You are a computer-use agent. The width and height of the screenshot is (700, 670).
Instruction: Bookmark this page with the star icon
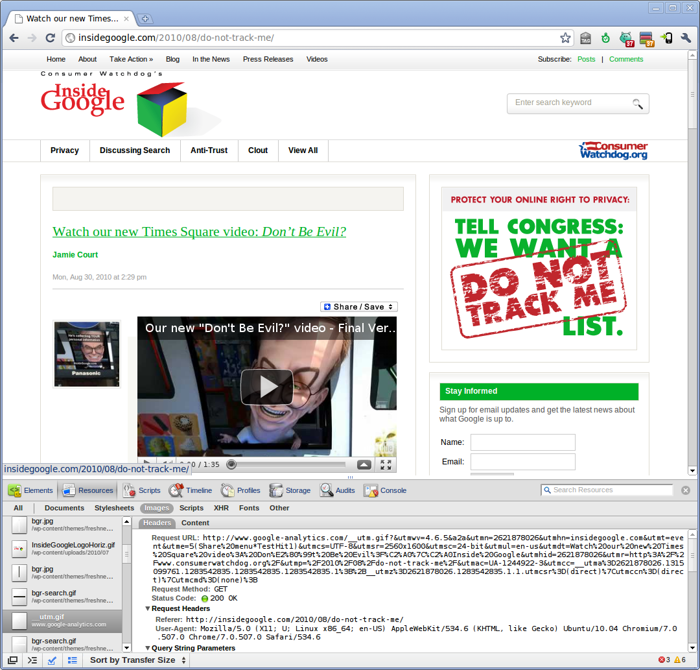pyautogui.click(x=565, y=38)
